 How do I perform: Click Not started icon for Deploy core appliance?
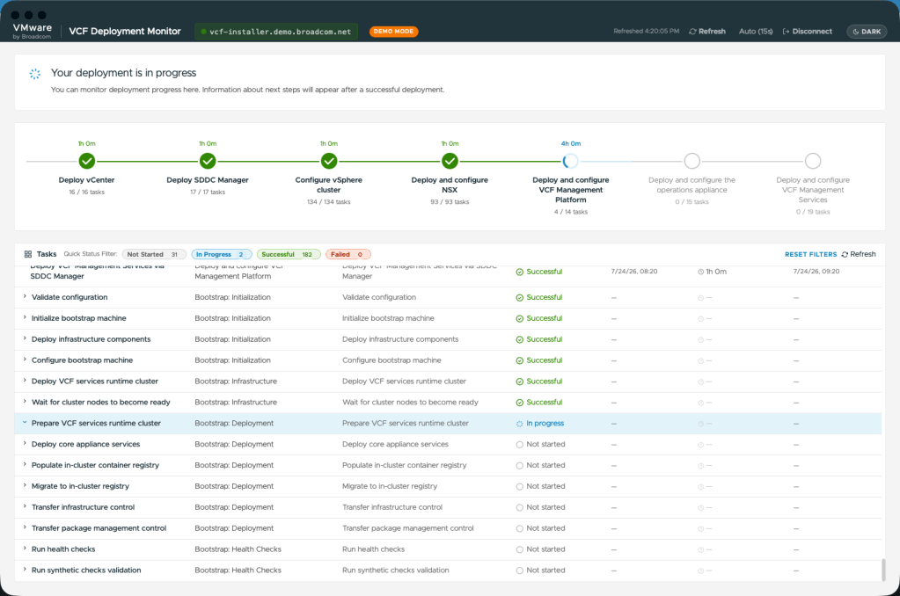[519, 445]
